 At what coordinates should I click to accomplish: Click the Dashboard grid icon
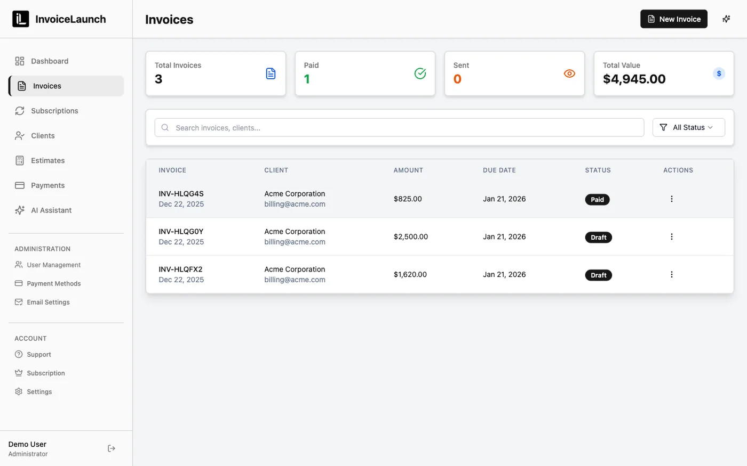click(20, 61)
